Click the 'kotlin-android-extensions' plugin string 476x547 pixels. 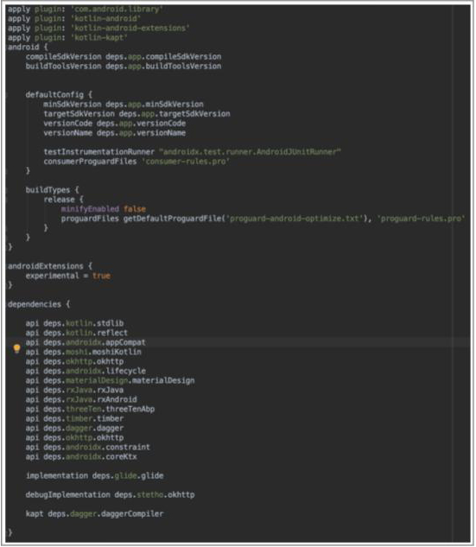pyautogui.click(x=130, y=28)
